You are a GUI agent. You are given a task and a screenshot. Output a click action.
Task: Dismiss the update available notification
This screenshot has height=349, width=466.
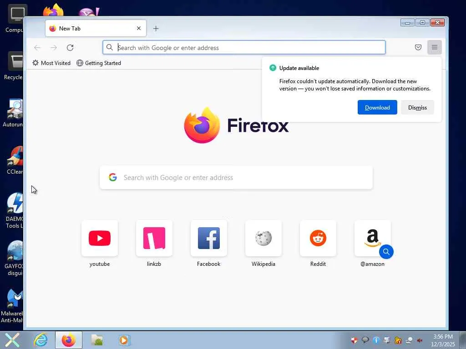pos(417,107)
